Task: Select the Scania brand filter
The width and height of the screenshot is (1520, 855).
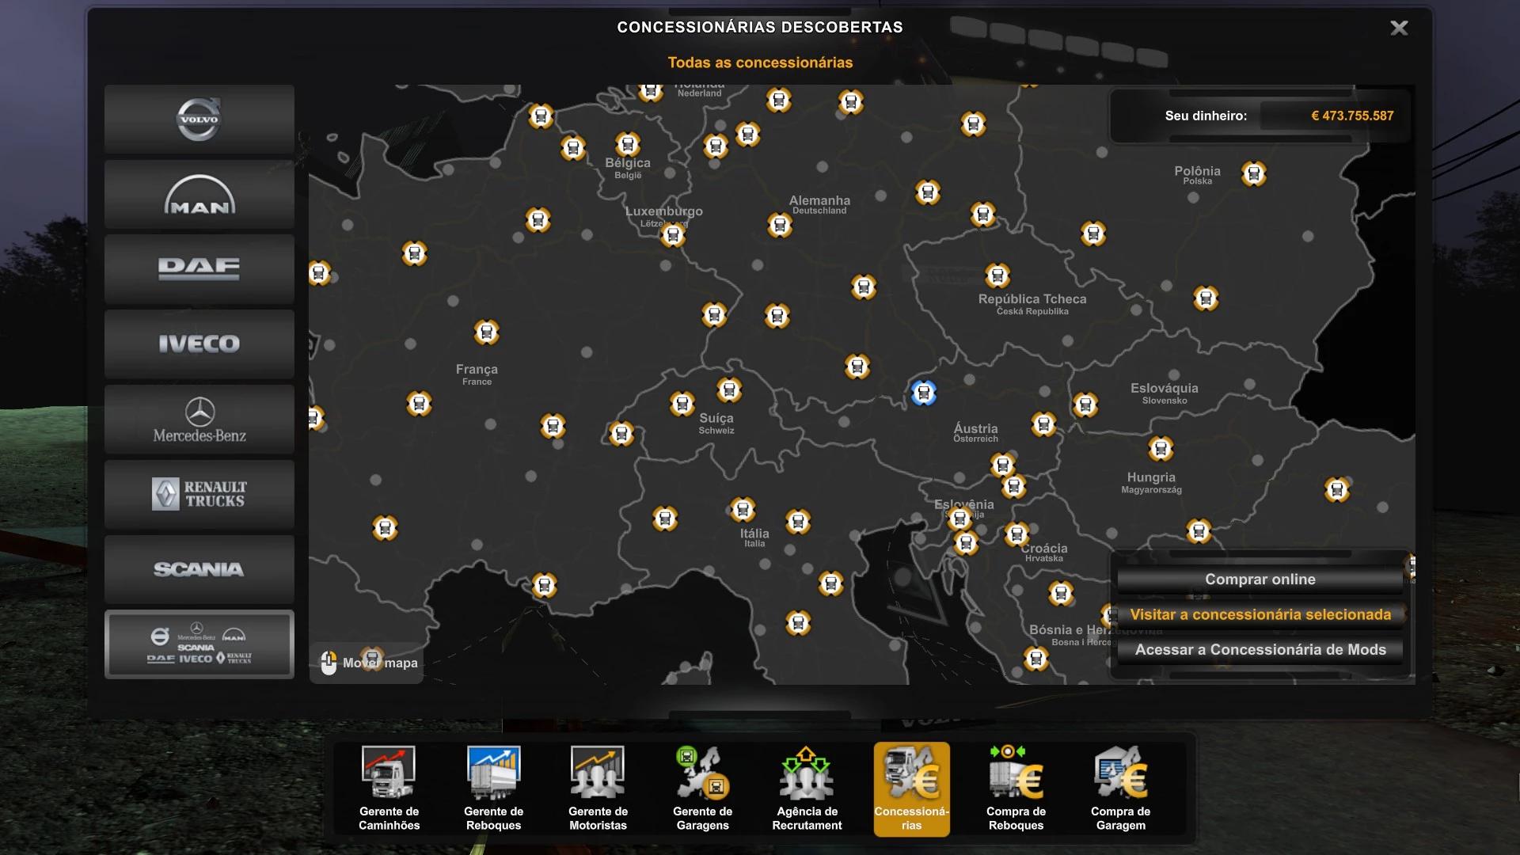Action: (199, 569)
